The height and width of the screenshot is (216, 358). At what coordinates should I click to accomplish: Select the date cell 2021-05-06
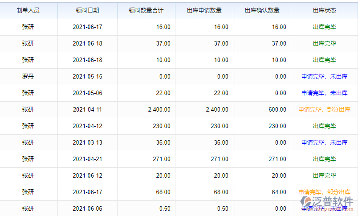(87, 93)
